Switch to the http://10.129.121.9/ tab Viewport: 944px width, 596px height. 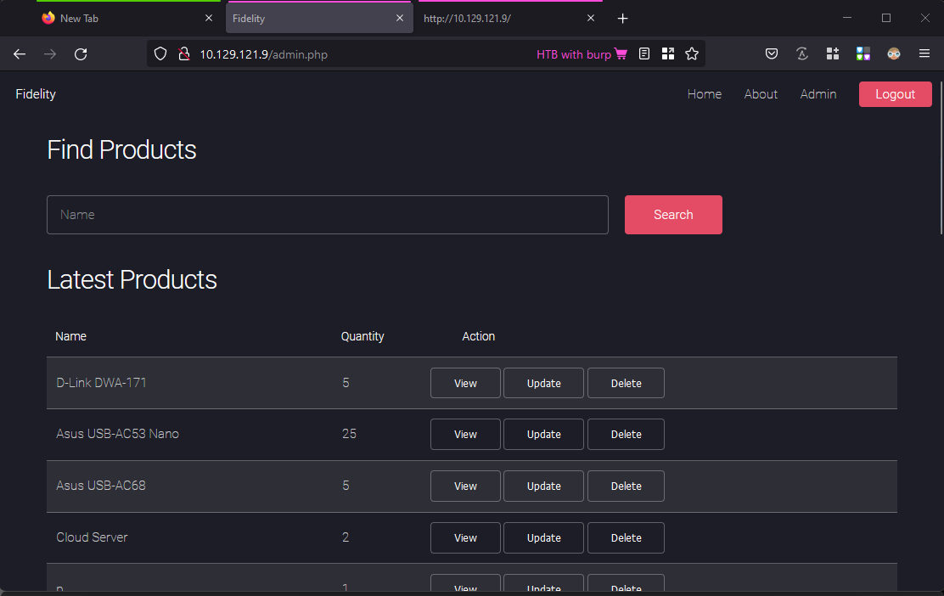[501, 18]
